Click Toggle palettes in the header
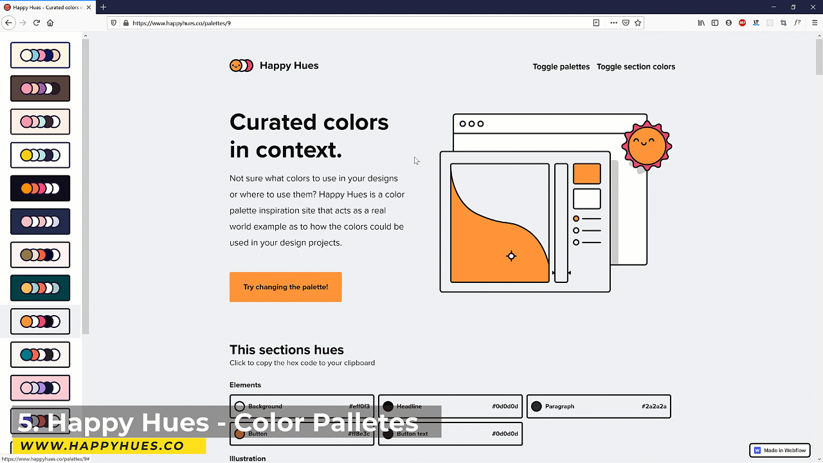 click(x=561, y=66)
